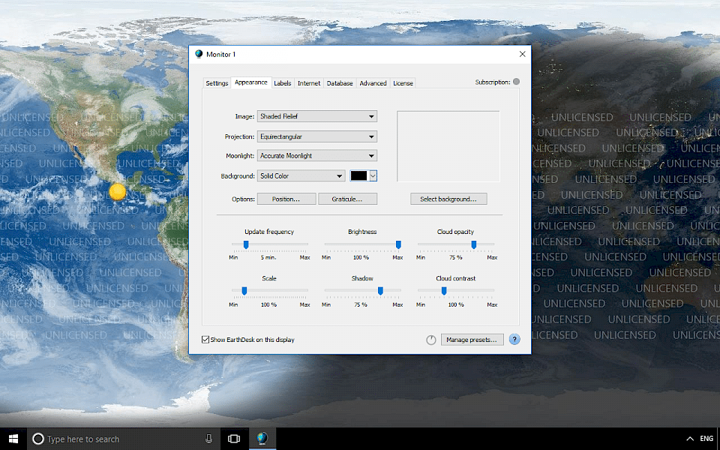Click the Shadow slider handle
This screenshot has height=450, width=720.
tap(380, 291)
